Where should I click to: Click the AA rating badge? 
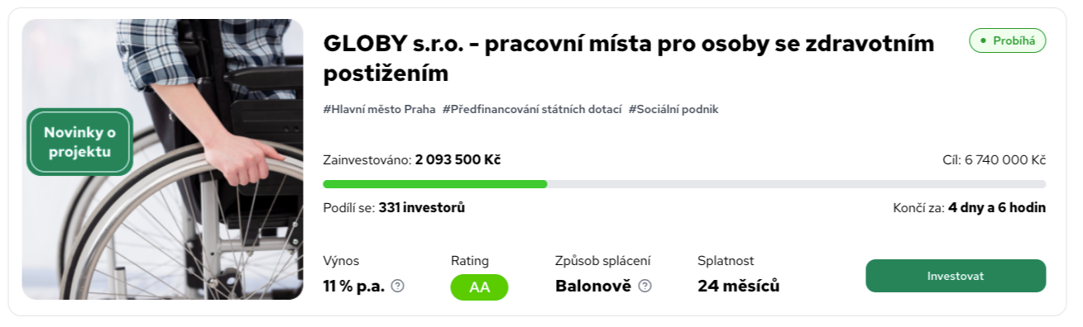(479, 287)
